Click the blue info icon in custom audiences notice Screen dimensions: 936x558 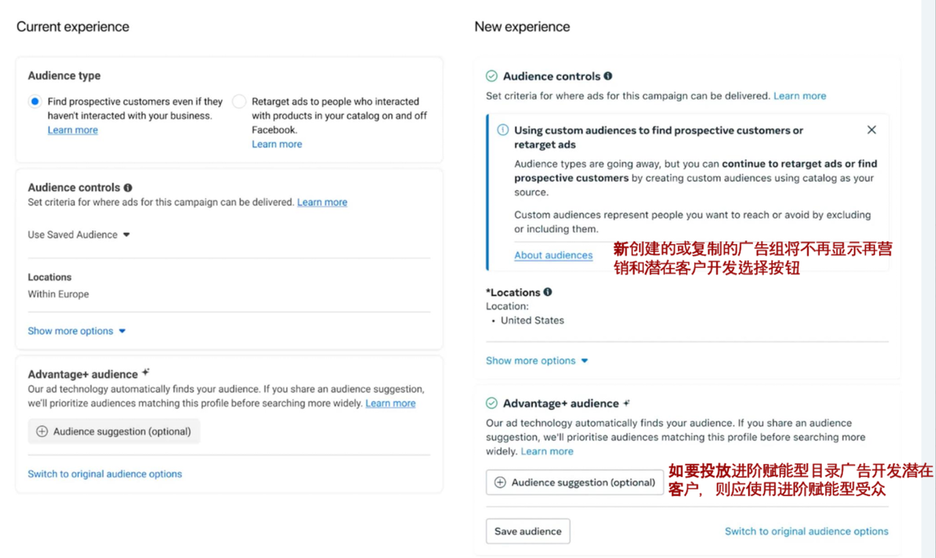point(503,130)
